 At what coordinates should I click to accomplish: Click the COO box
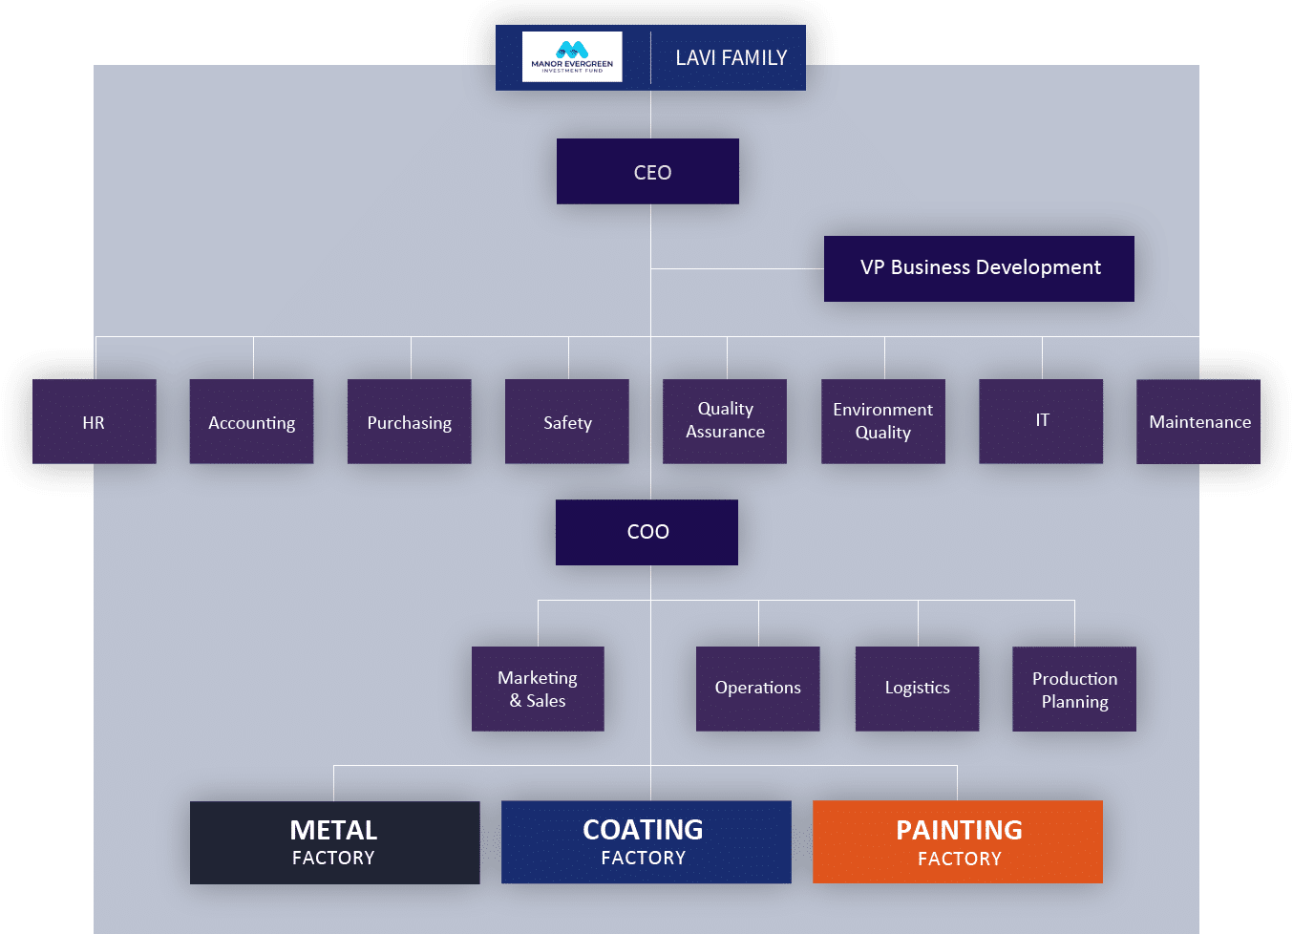point(647,532)
